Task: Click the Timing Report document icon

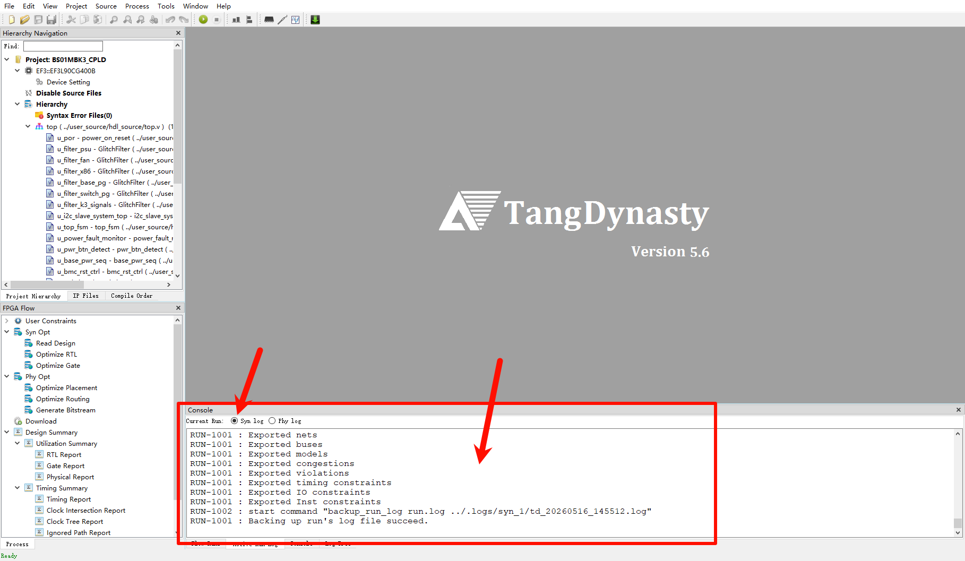Action: point(39,499)
